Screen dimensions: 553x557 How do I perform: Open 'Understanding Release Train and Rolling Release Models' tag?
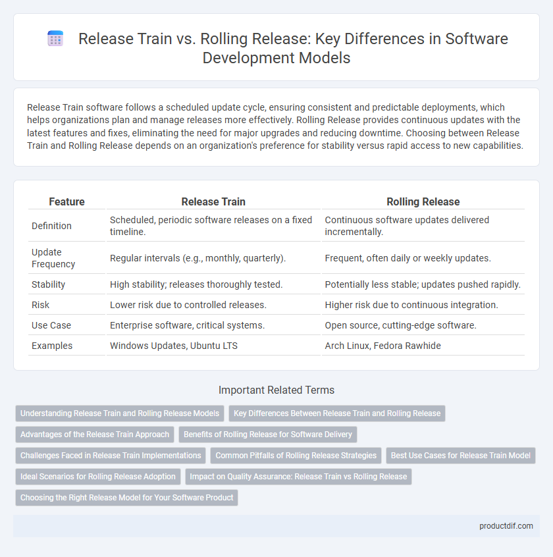point(120,413)
